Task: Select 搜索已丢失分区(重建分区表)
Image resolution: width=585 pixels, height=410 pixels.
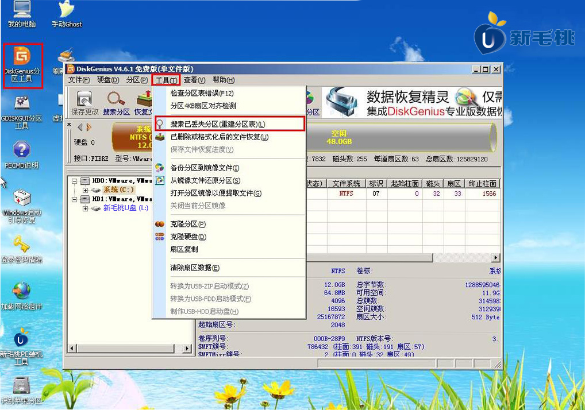Action: tap(229, 124)
